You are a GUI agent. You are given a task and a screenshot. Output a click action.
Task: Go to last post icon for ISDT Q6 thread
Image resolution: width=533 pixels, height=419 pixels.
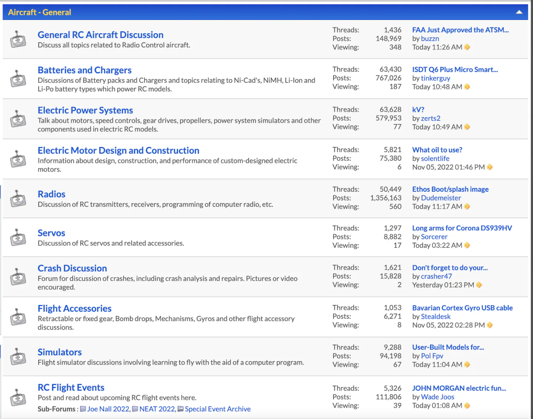[467, 87]
